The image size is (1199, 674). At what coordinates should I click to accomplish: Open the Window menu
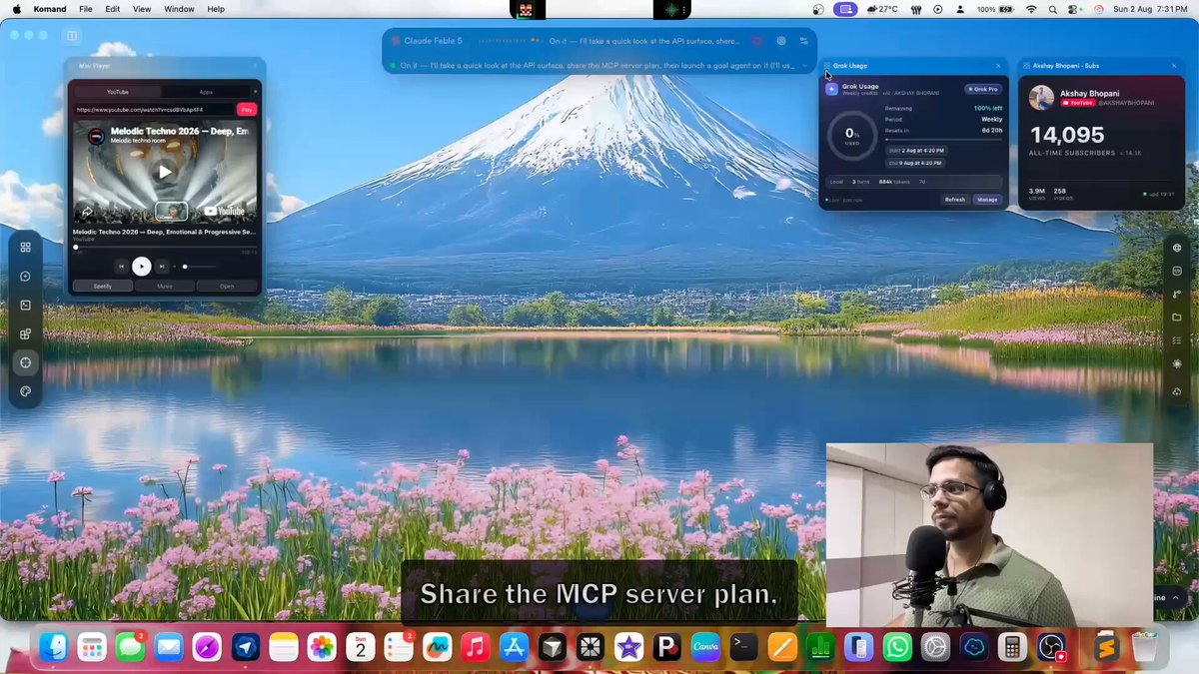click(x=180, y=9)
